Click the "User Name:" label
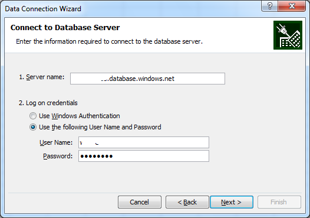310x218 pixels. [56, 142]
